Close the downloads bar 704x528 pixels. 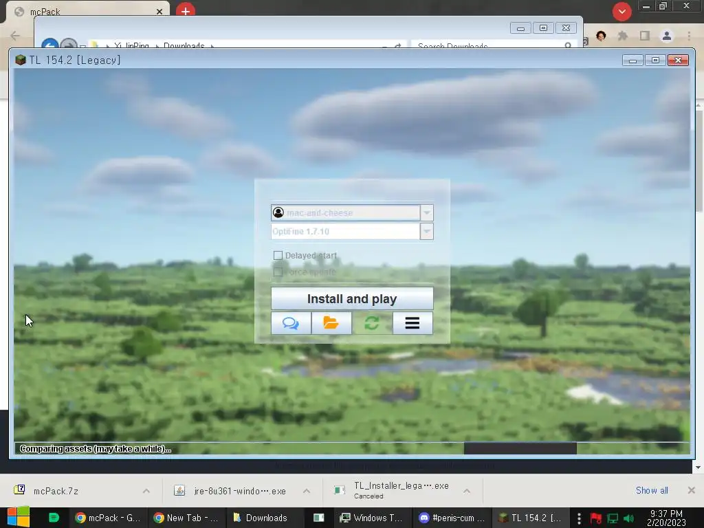(x=692, y=490)
